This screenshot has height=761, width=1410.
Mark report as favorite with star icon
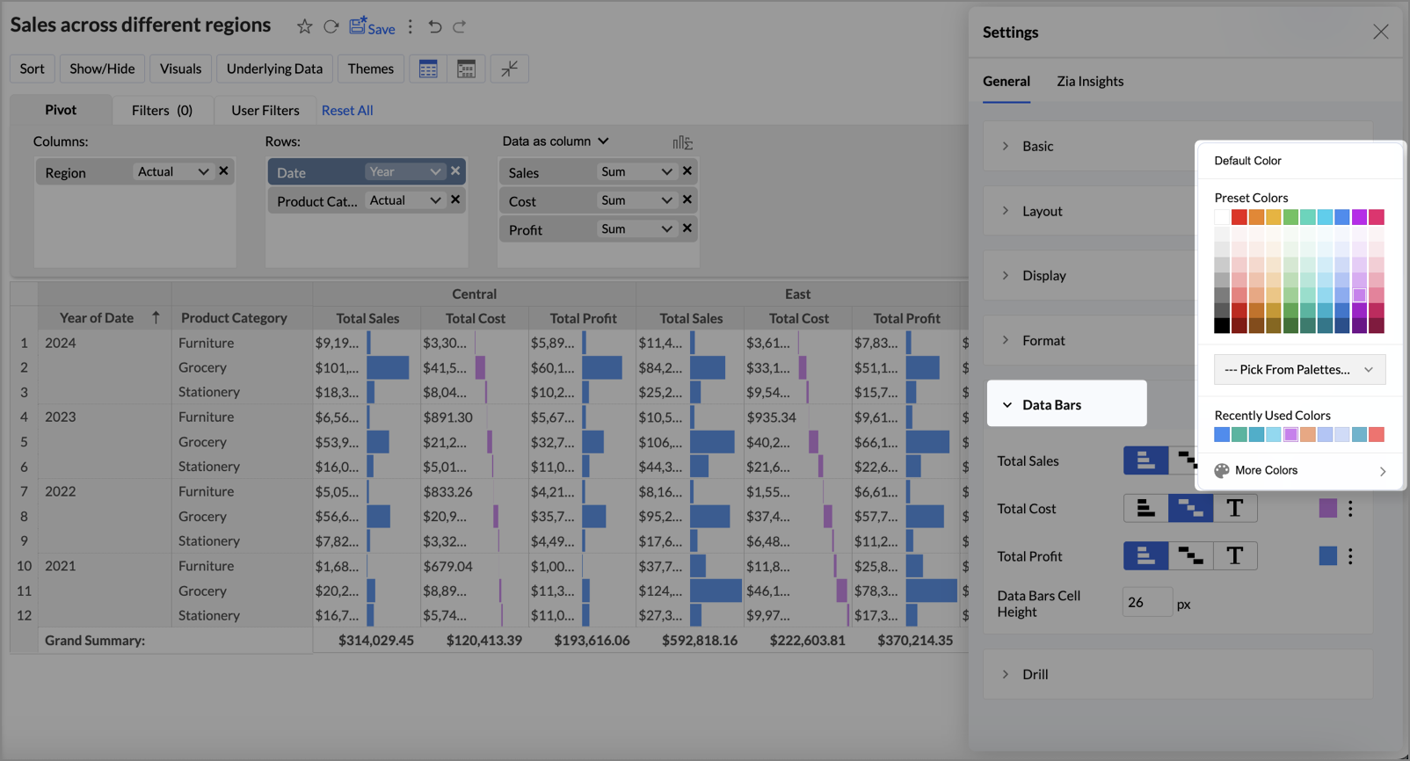(x=304, y=26)
